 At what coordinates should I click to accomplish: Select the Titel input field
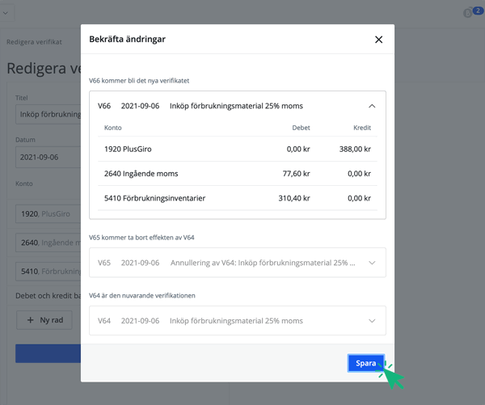47,114
